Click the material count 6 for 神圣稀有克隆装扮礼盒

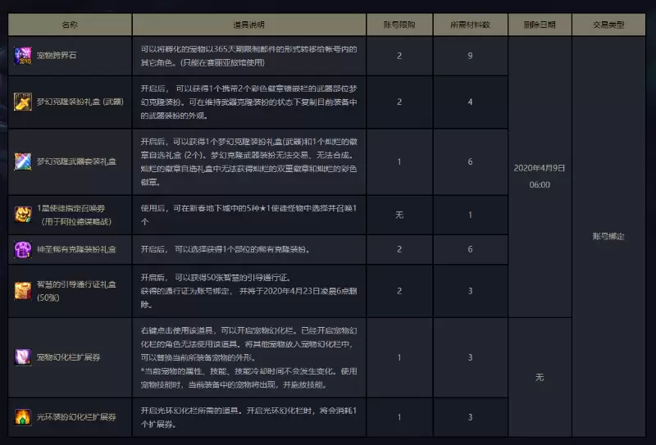pyautogui.click(x=470, y=249)
